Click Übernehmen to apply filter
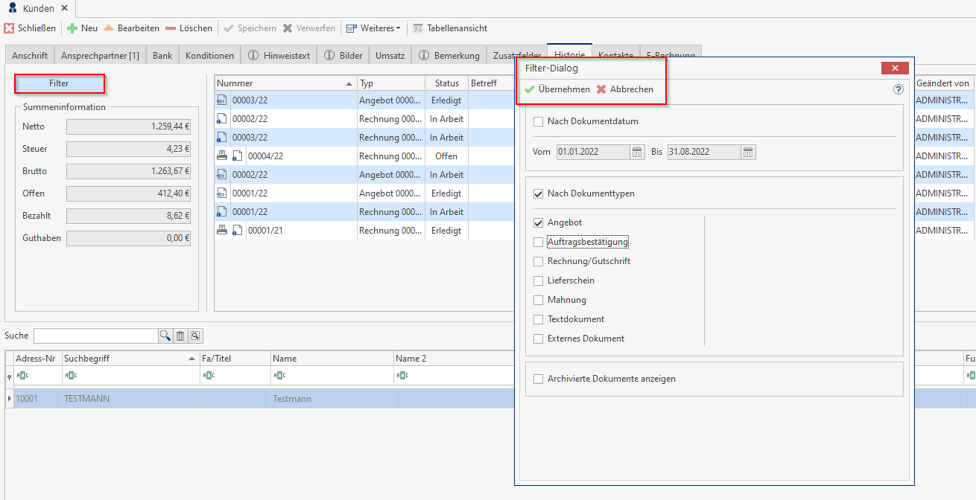Viewport: 976px width, 500px height. (557, 90)
